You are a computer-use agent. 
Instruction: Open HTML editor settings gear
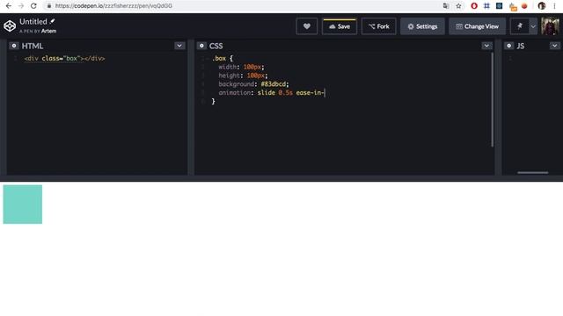(x=14, y=46)
